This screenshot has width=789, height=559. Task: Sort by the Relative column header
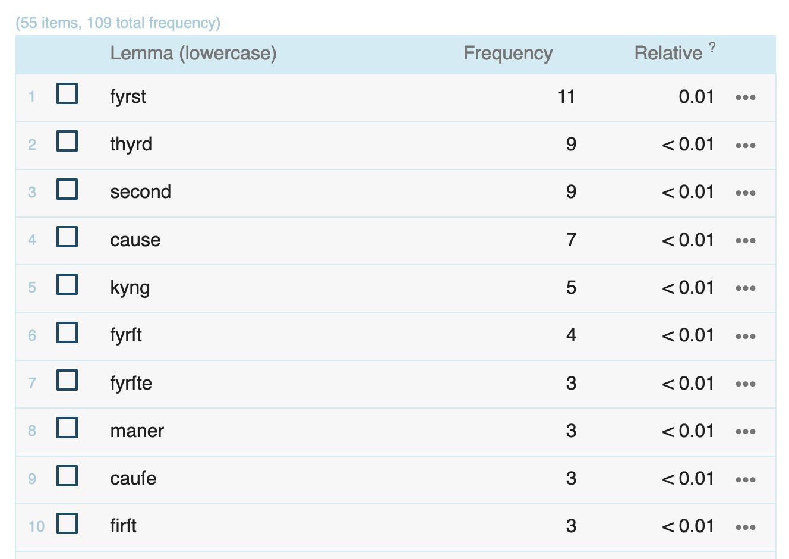(x=668, y=54)
